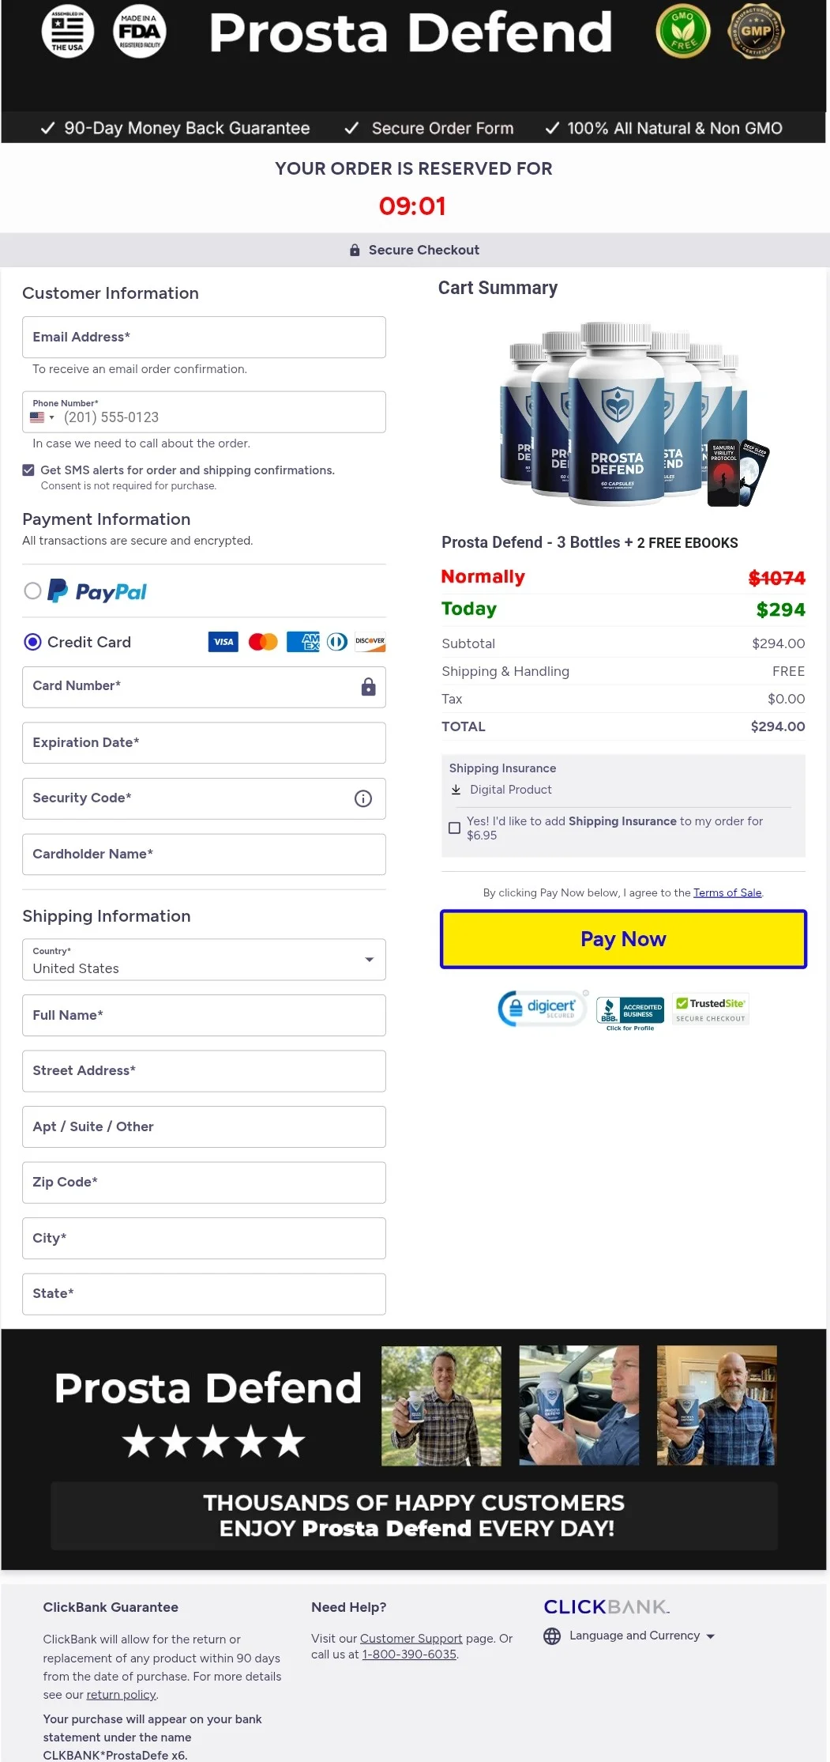Viewport: 830px width, 1762px height.
Task: Click the BBB Accredited Business badge
Action: [629, 1011]
